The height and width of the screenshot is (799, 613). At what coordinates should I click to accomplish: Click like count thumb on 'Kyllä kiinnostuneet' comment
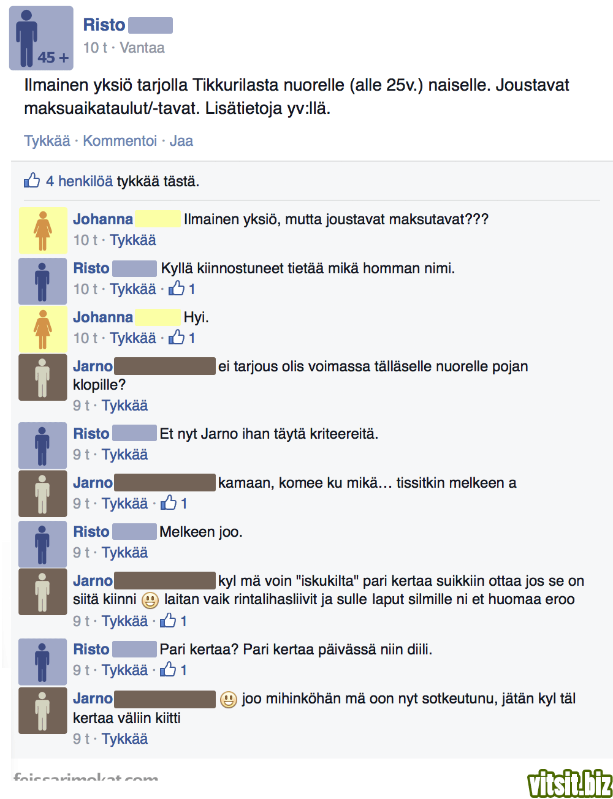(x=182, y=289)
